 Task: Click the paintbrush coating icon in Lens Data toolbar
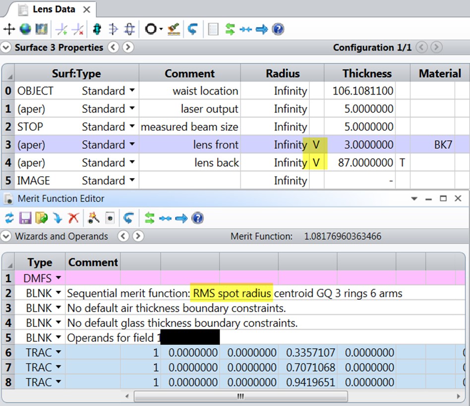(x=174, y=29)
